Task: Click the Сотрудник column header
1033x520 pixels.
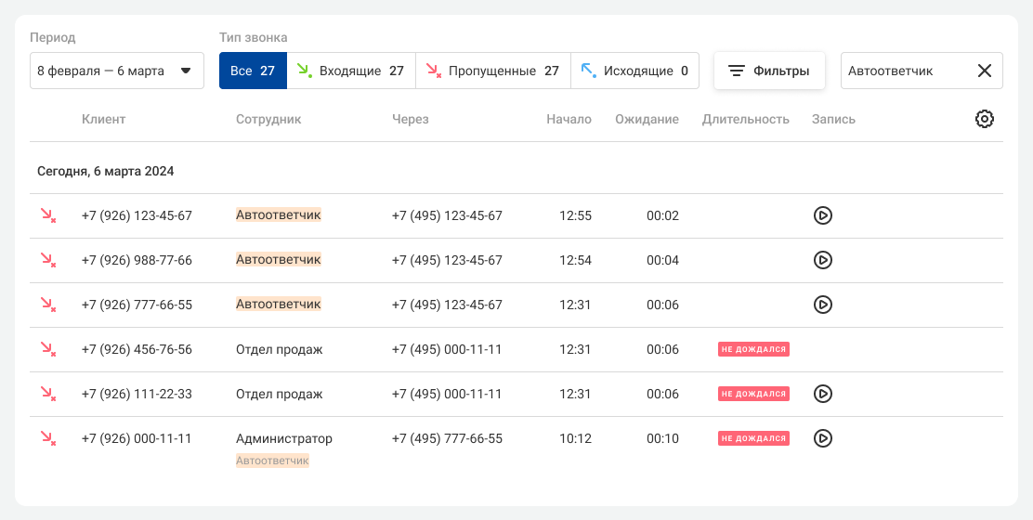Action: click(268, 119)
